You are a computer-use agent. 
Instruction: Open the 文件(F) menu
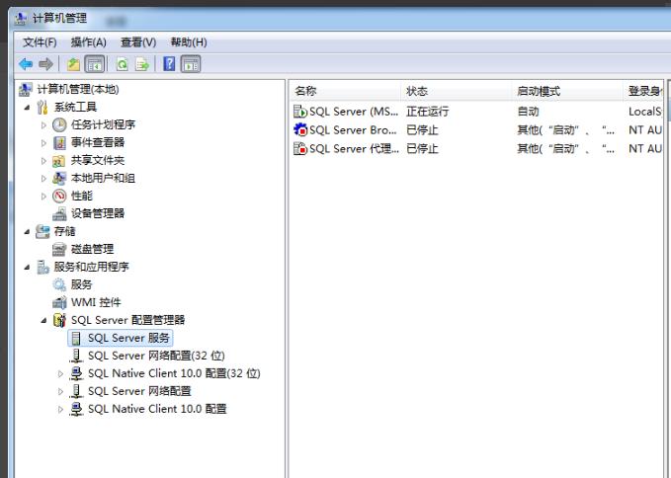coord(40,42)
